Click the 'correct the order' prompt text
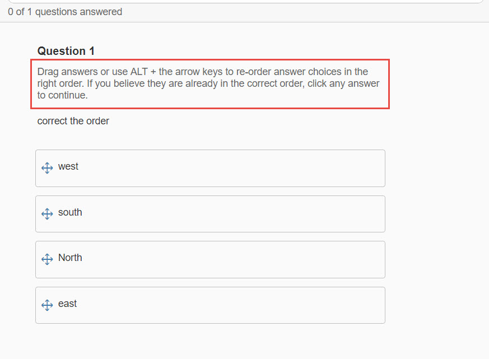The image size is (489, 359). click(73, 121)
